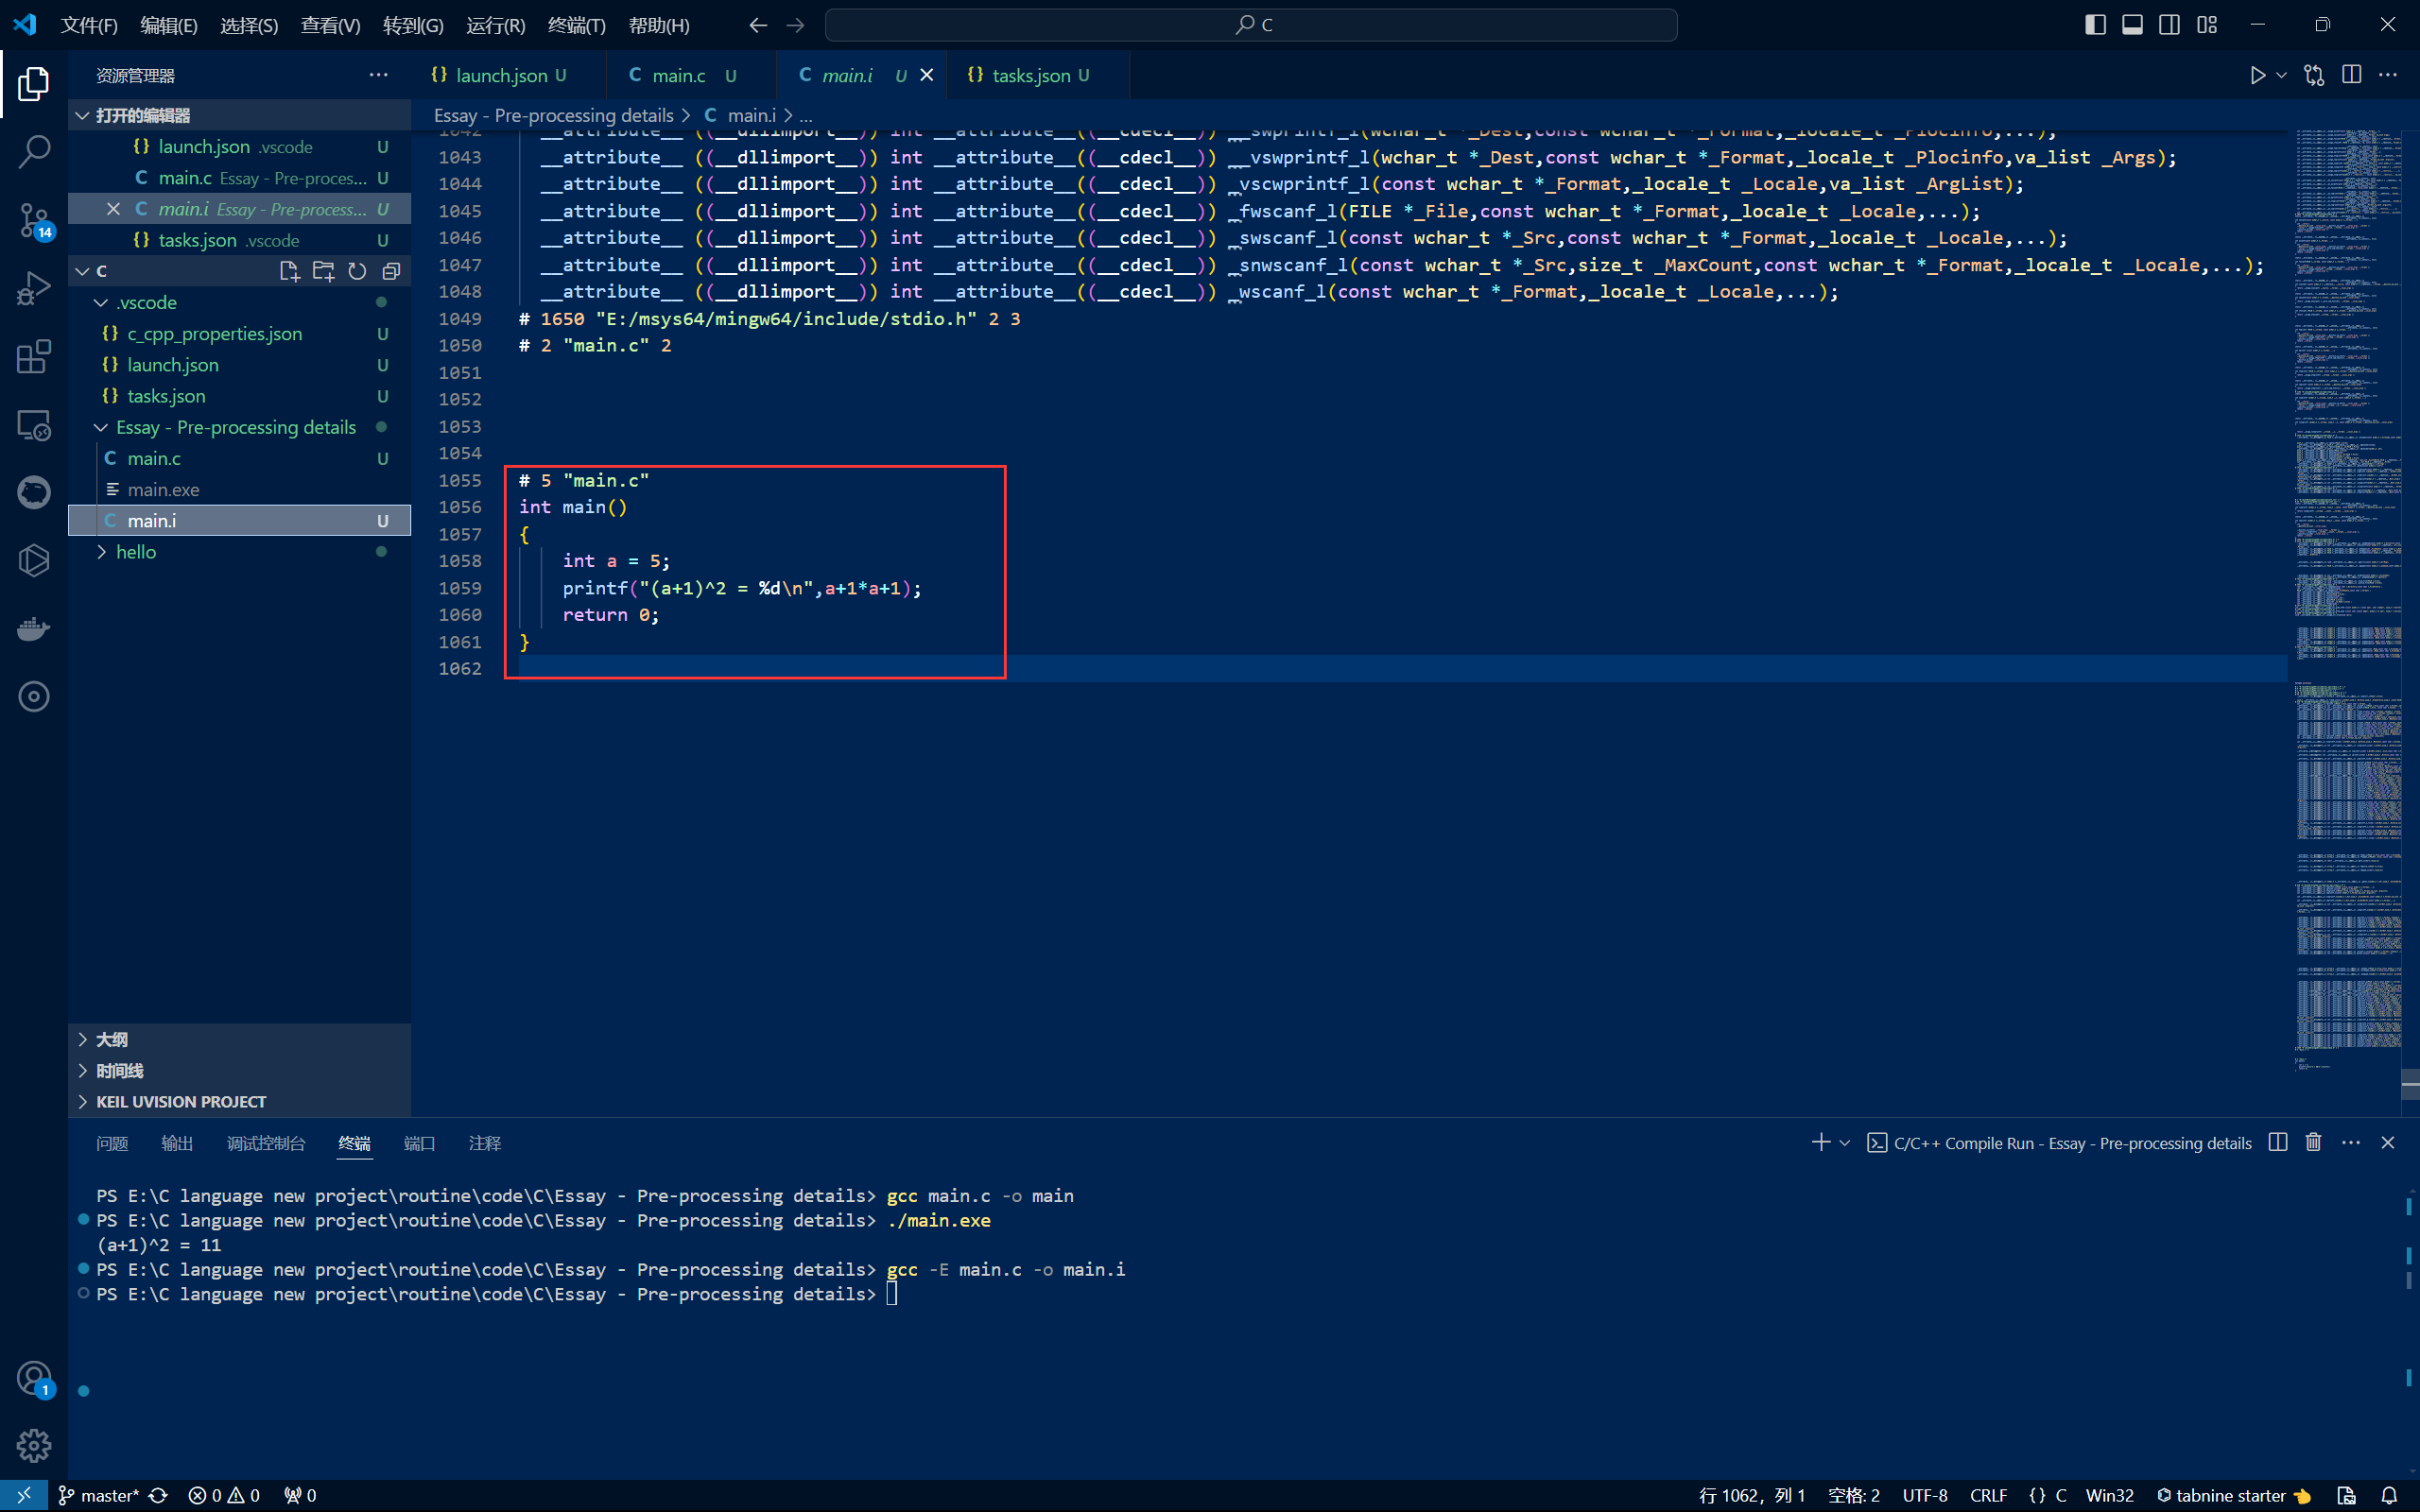Click errors and warnings count in status bar
Screen dimensions: 2420x1512
point(224,1495)
